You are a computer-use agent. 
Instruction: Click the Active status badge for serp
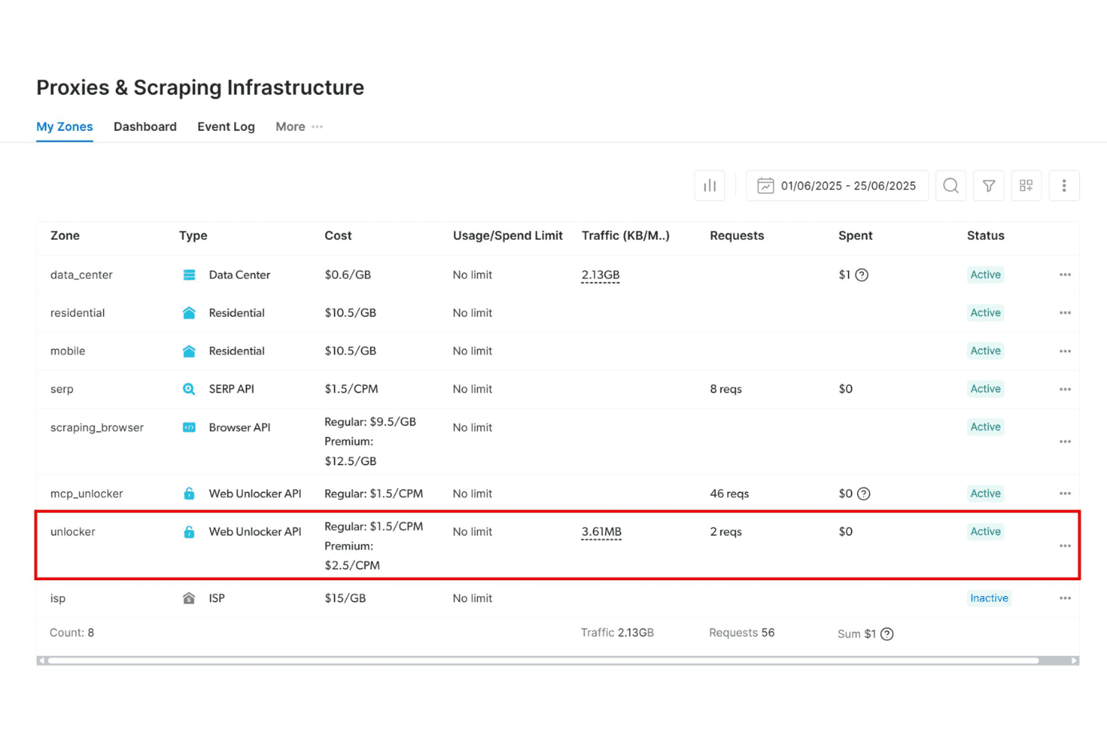tap(985, 389)
